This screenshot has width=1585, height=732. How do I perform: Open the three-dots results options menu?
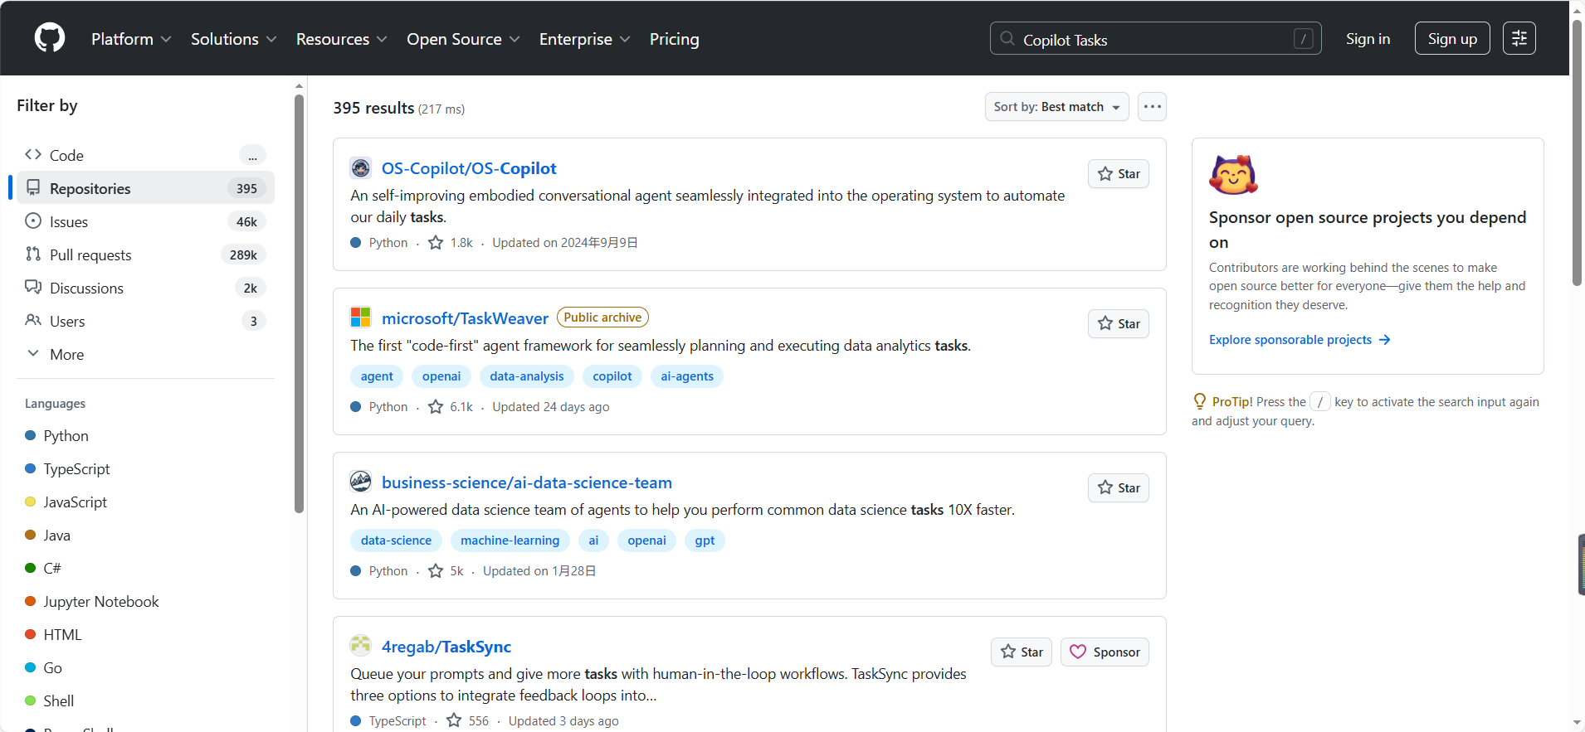[x=1152, y=107]
